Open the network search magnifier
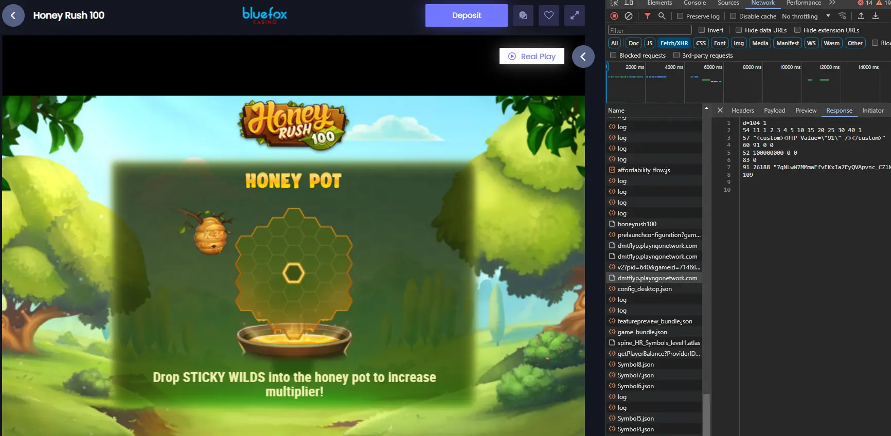891x436 pixels. 662,16
